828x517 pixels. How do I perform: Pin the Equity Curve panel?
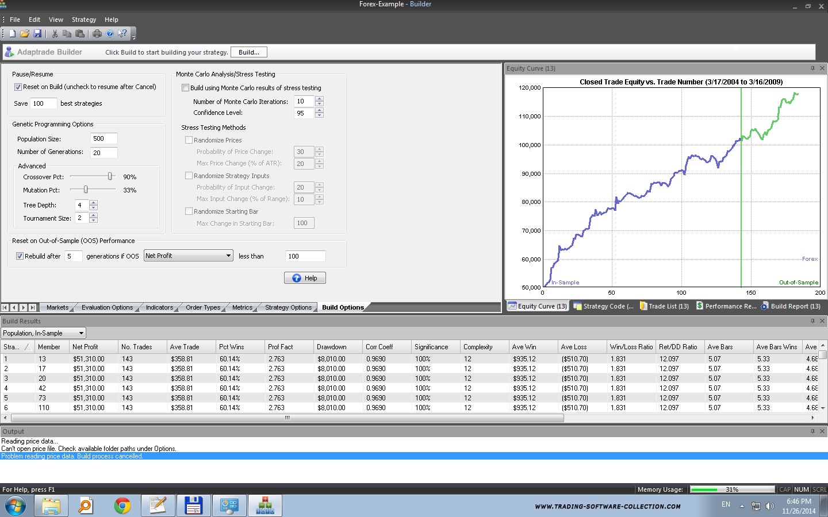pyautogui.click(x=812, y=68)
